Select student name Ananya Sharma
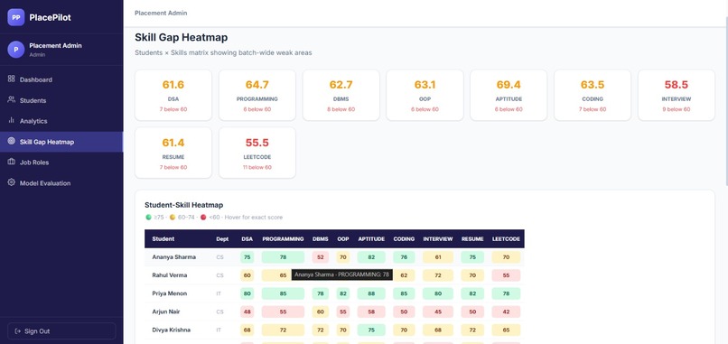728x344 pixels. pos(173,257)
